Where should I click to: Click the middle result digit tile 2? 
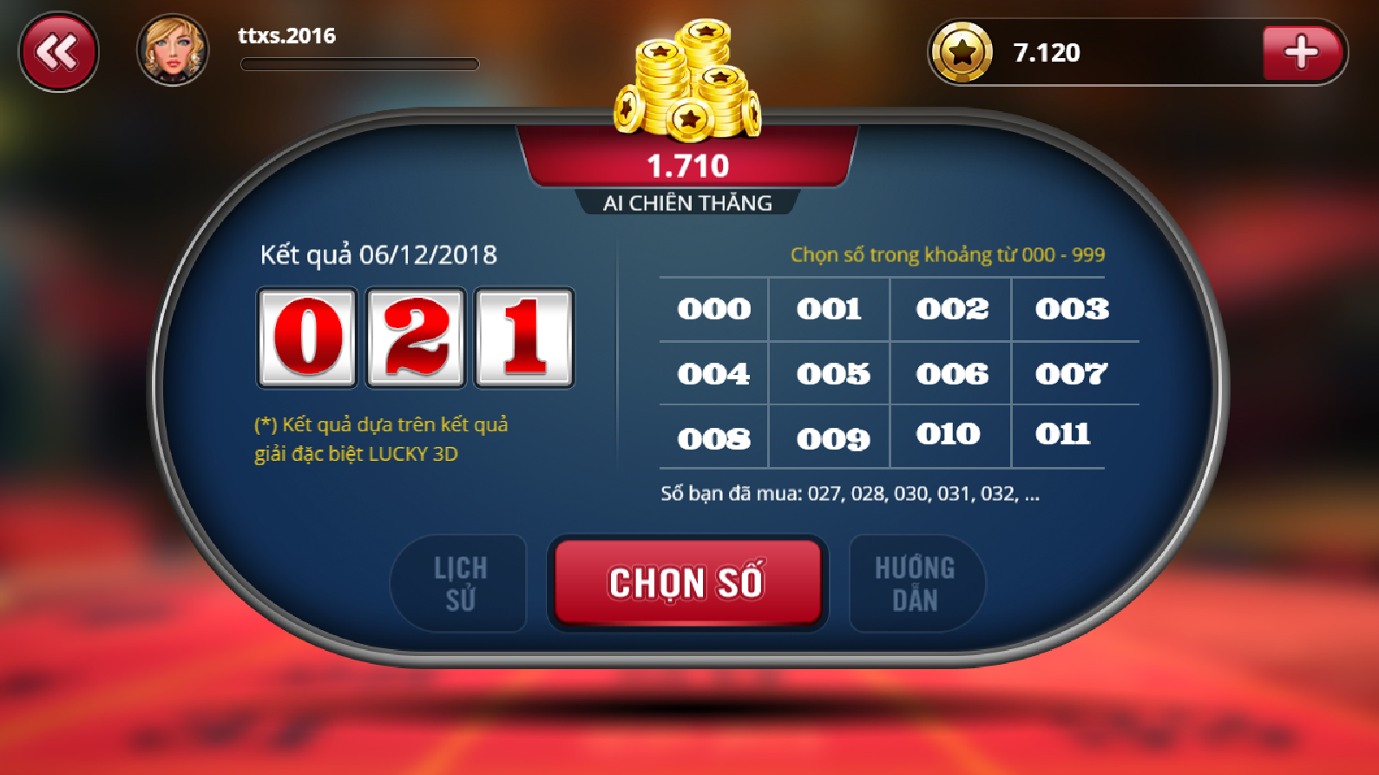416,338
